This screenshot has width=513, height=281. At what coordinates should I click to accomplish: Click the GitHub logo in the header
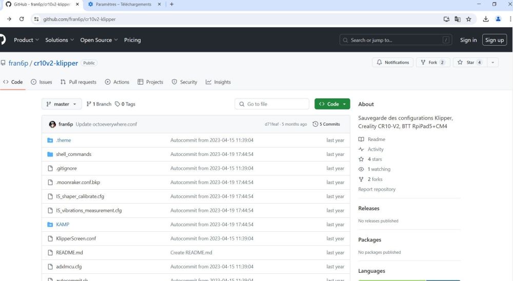[x=2, y=40]
